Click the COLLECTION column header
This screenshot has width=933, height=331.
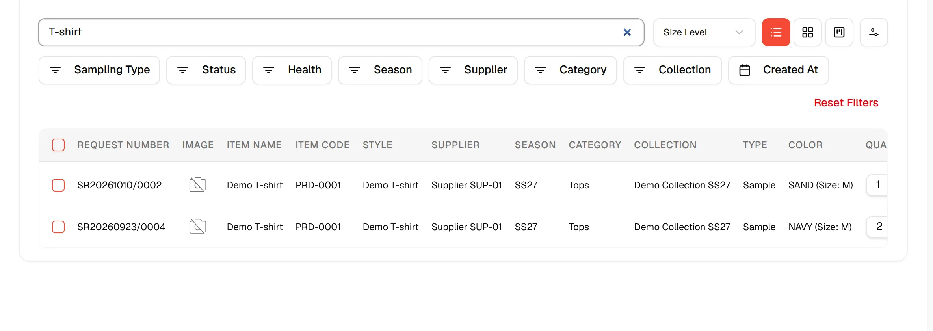click(x=665, y=145)
